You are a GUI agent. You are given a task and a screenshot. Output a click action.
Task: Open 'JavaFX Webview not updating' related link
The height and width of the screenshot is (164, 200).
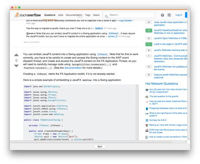[x=170, y=68]
